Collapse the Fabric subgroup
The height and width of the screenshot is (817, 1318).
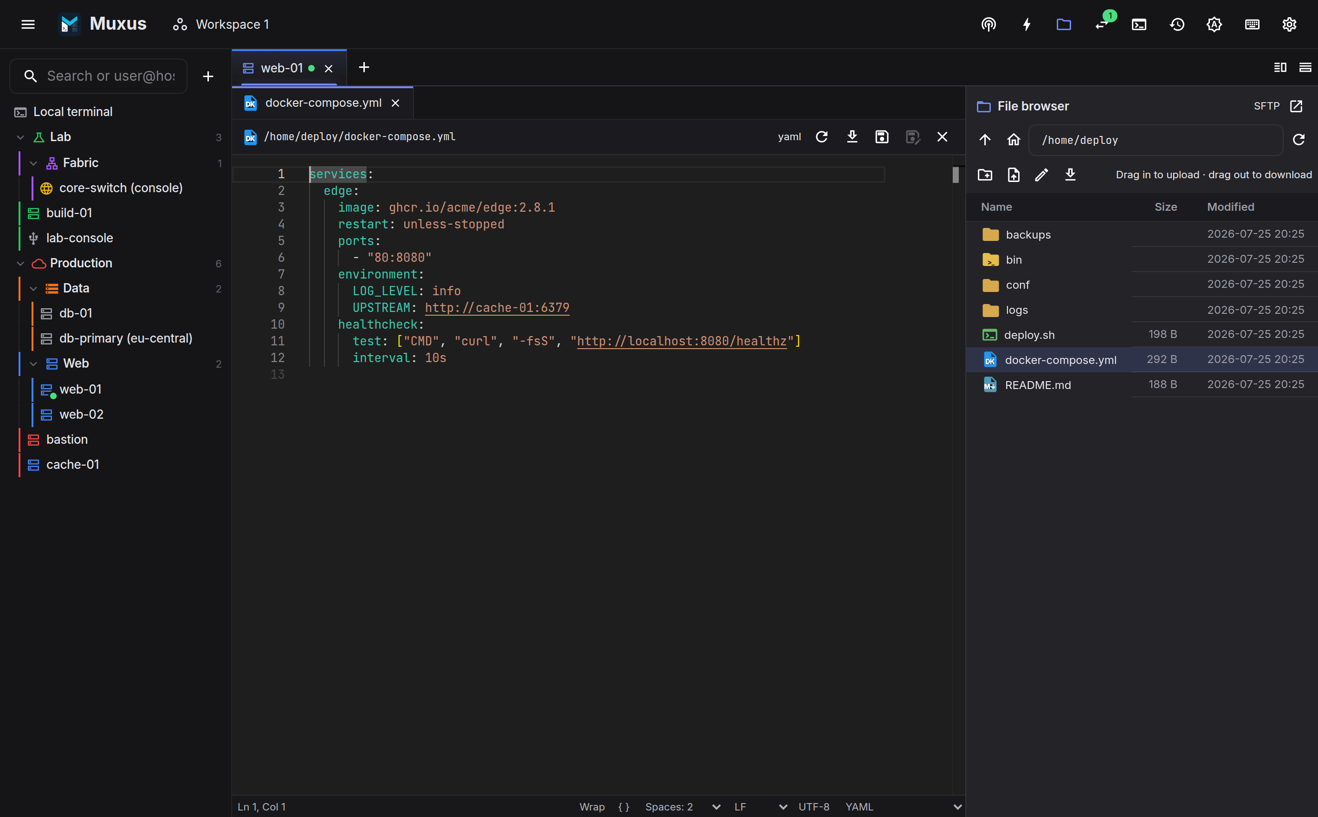(x=33, y=162)
